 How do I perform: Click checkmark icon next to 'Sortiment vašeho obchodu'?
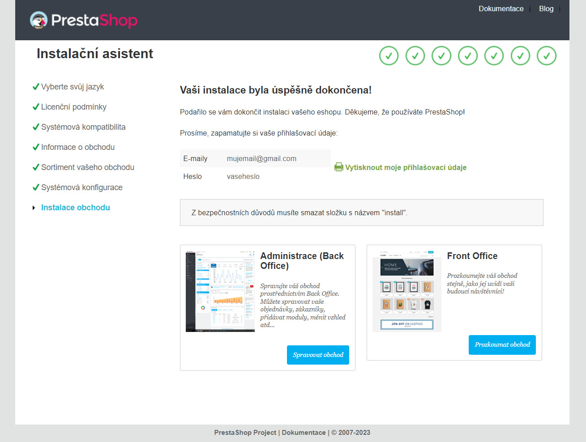[x=36, y=167]
